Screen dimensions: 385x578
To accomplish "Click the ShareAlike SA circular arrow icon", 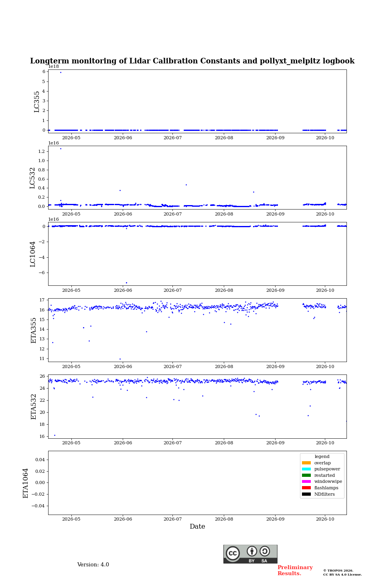I will pyautogui.click(x=265, y=551).
